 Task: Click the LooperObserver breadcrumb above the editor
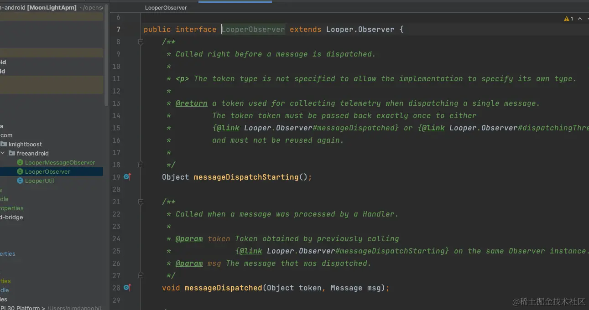[166, 8]
